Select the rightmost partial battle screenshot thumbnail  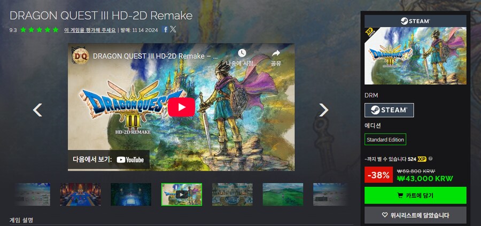(x=330, y=194)
